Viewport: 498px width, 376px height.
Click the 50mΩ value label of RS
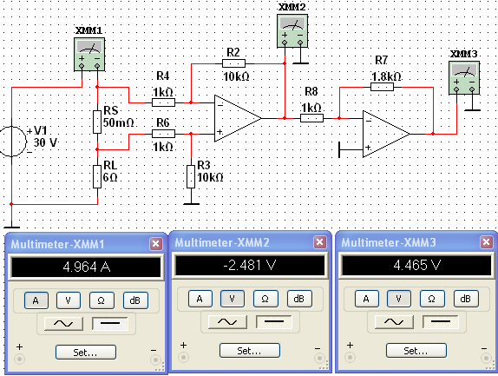[119, 122]
